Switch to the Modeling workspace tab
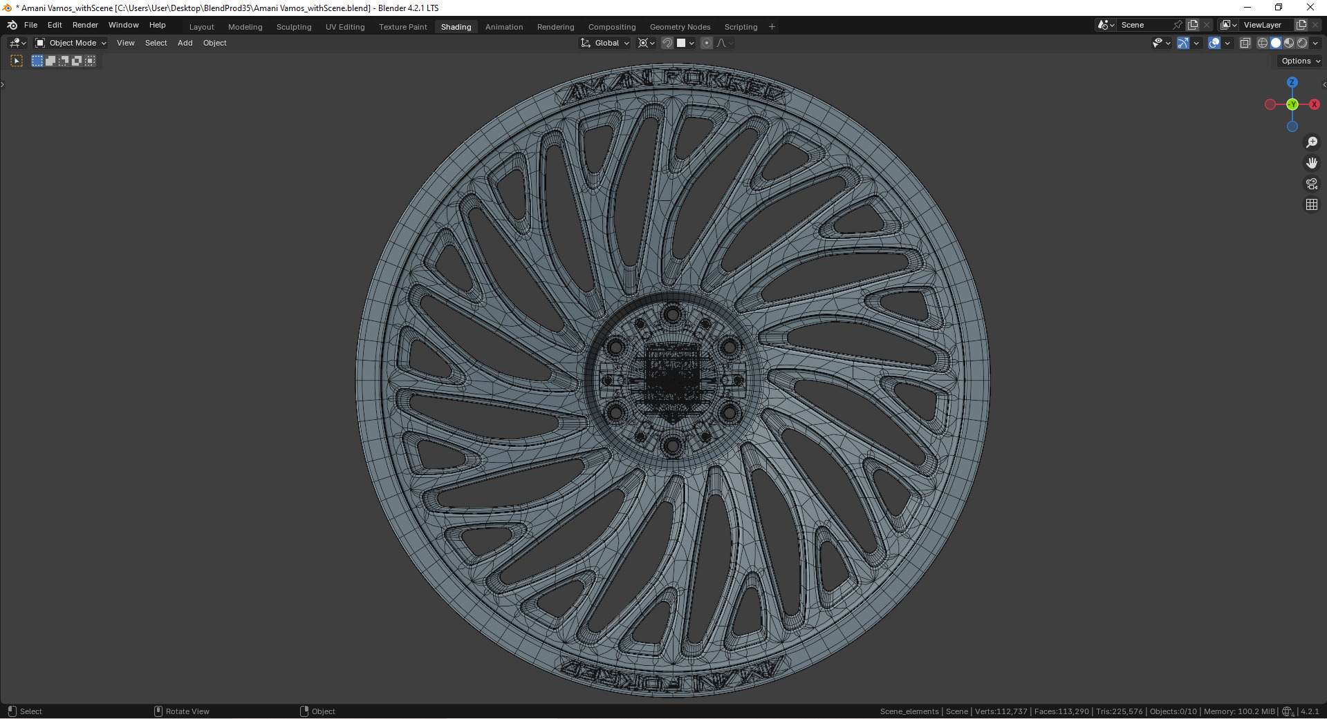The width and height of the screenshot is (1327, 719). 245,27
